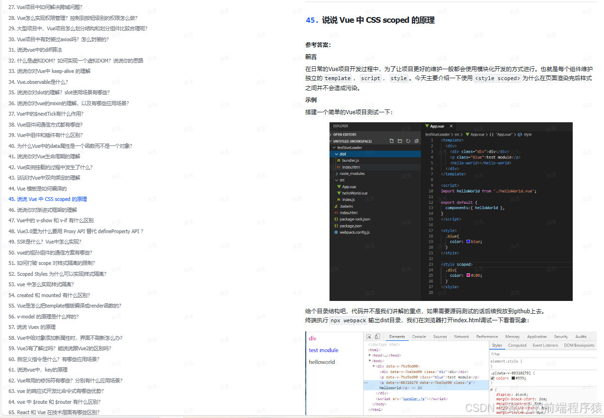Click the VS Code editor screenshot image
Screen dimensions: 604x418
pyautogui.click(x=451, y=211)
